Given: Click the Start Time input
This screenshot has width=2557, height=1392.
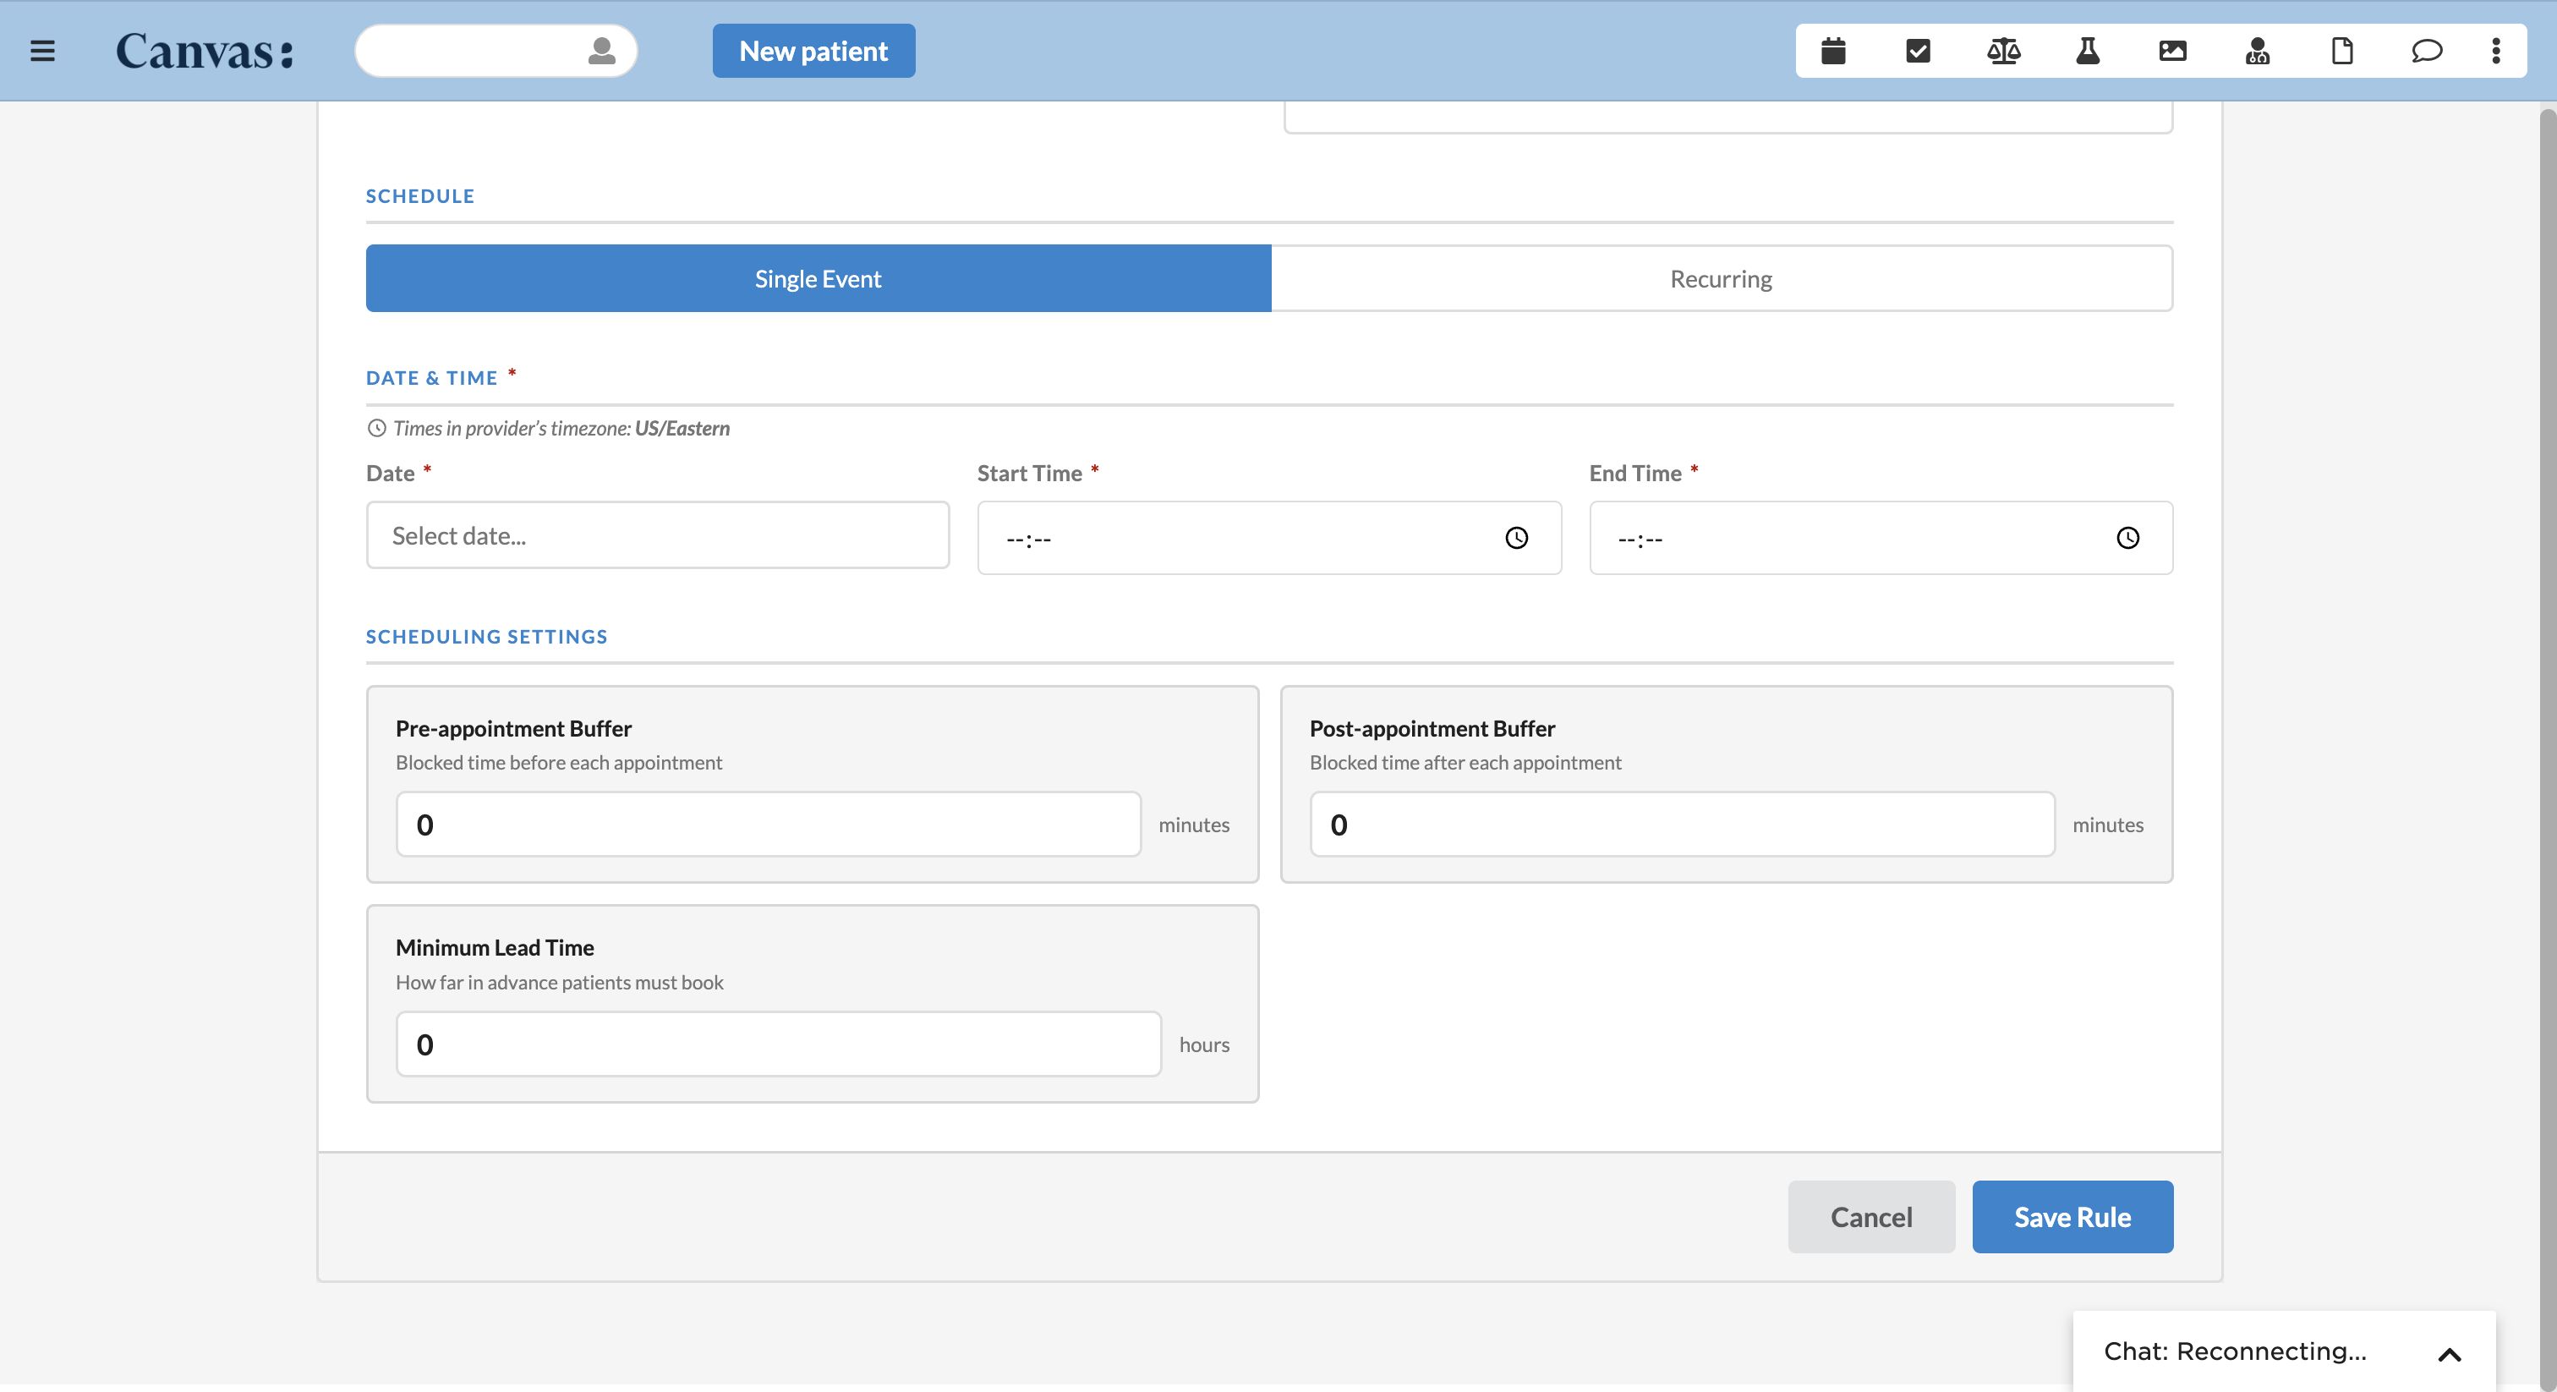Looking at the screenshot, I should tap(1268, 537).
